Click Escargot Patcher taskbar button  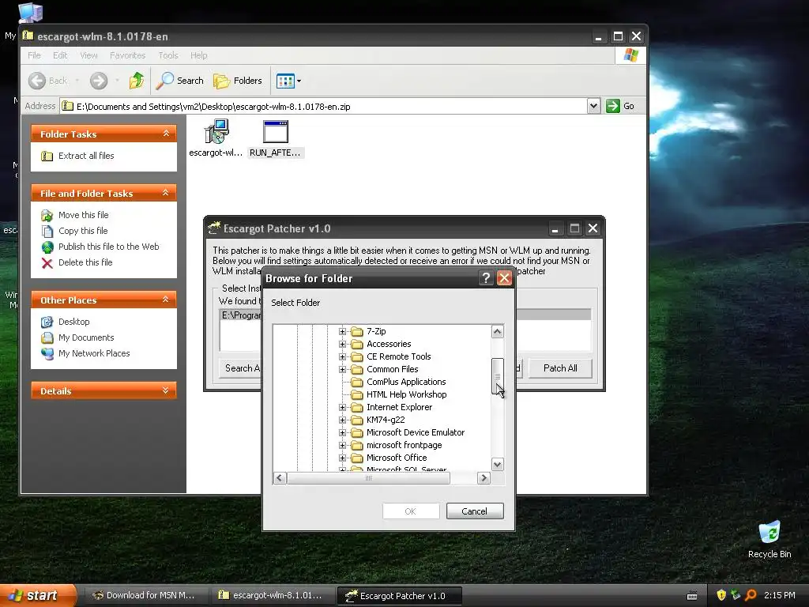point(399,596)
